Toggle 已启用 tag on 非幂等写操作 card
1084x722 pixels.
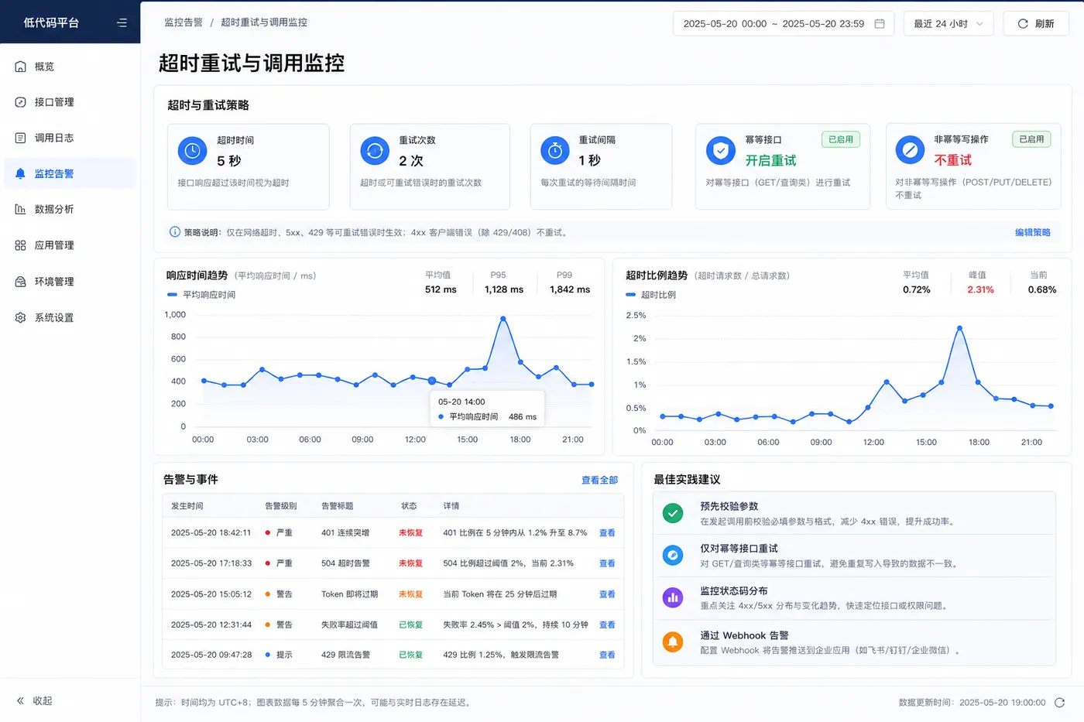pyautogui.click(x=1031, y=139)
